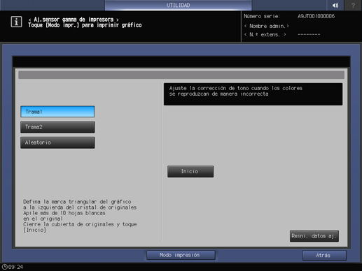
Task: Click the serial number A9JT001000006
Action: tap(316, 16)
